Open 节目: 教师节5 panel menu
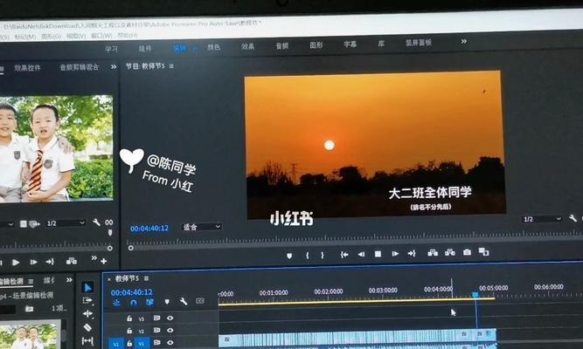This screenshot has width=583, height=349. coord(171,66)
